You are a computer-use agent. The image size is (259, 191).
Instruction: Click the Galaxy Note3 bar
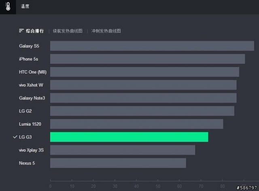(x=143, y=98)
